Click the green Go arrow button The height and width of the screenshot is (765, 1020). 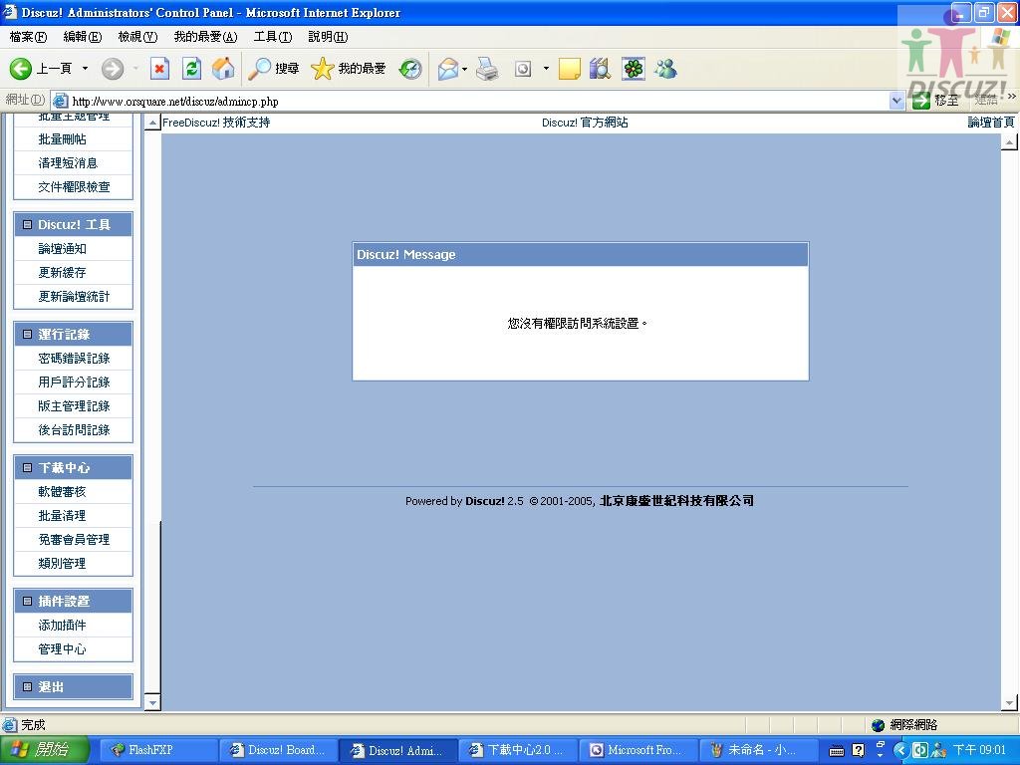pos(921,101)
